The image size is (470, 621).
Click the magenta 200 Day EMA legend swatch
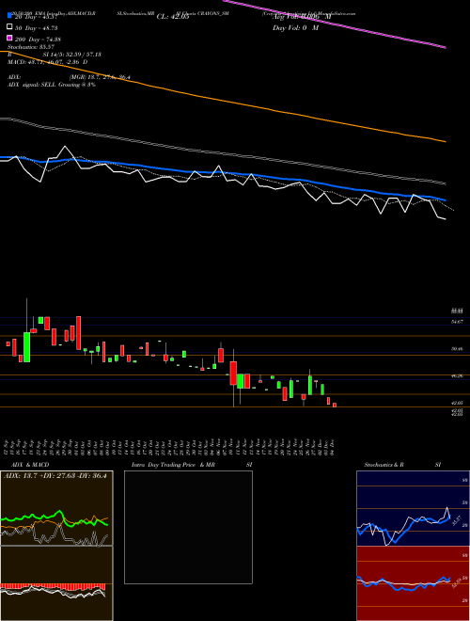pos(9,38)
